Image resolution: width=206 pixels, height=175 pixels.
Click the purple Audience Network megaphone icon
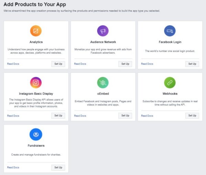pyautogui.click(x=103, y=31)
